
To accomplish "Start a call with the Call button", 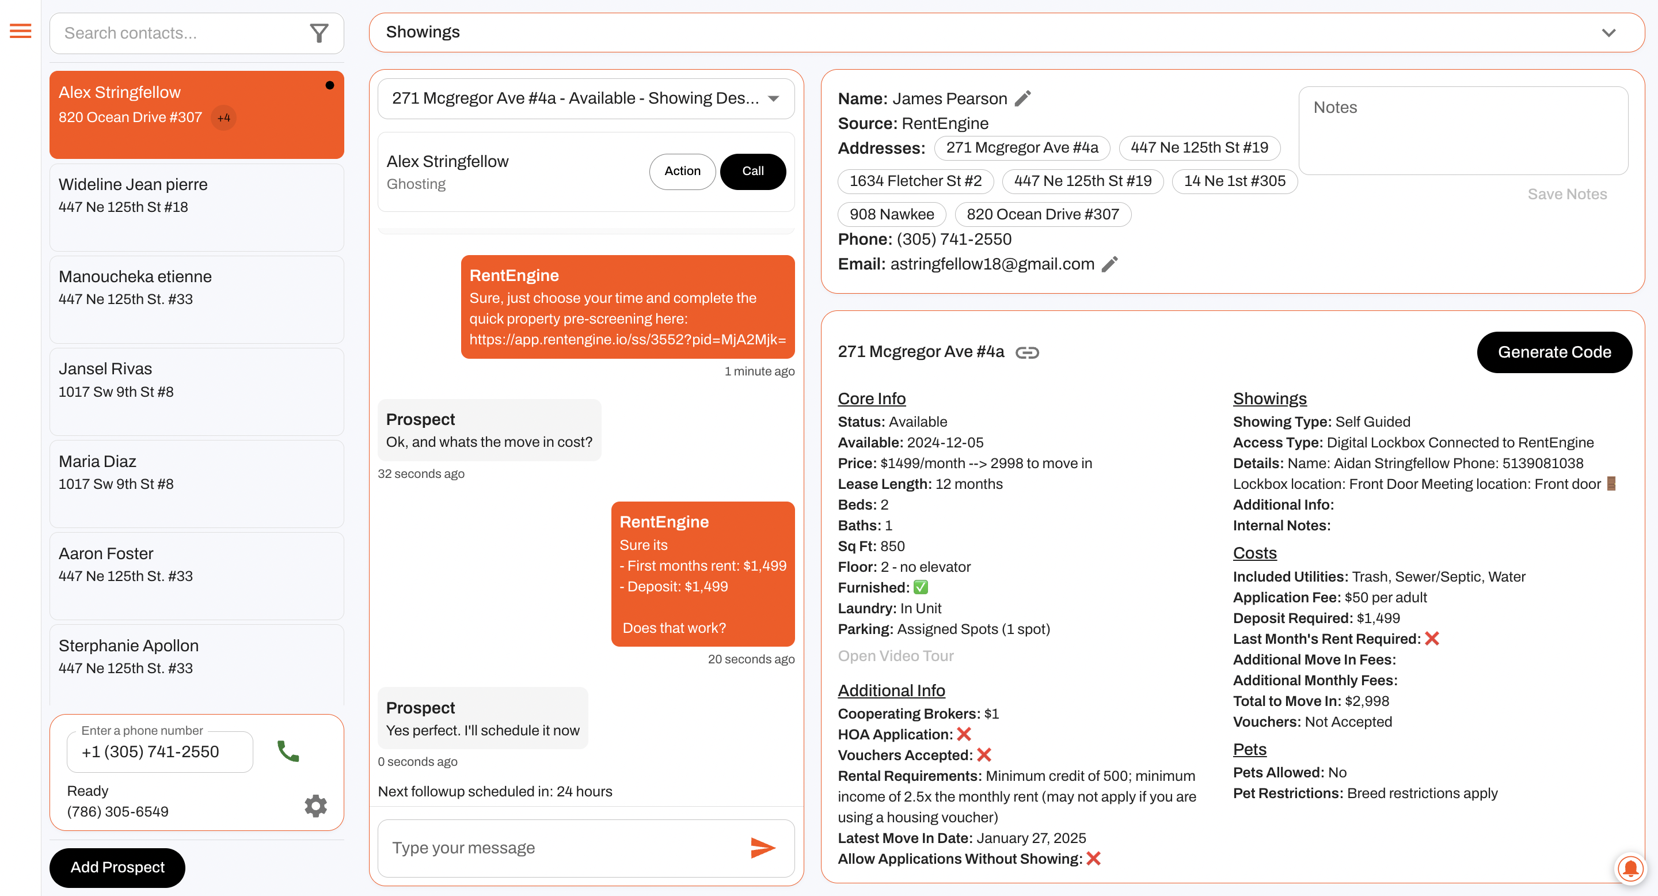I will [x=752, y=171].
